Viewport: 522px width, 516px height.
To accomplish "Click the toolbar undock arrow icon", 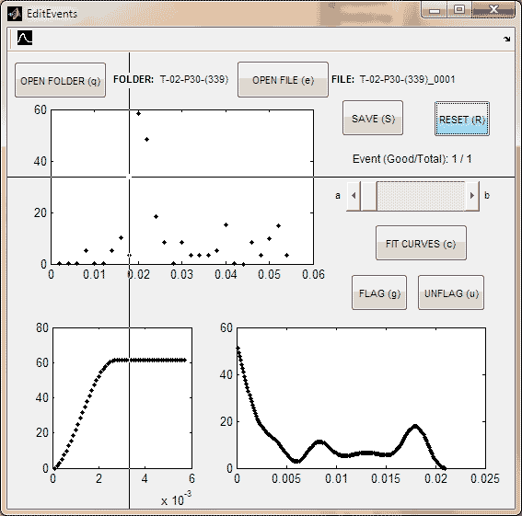I will click(x=506, y=39).
